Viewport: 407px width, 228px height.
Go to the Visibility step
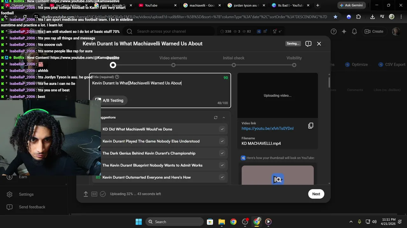click(x=294, y=61)
